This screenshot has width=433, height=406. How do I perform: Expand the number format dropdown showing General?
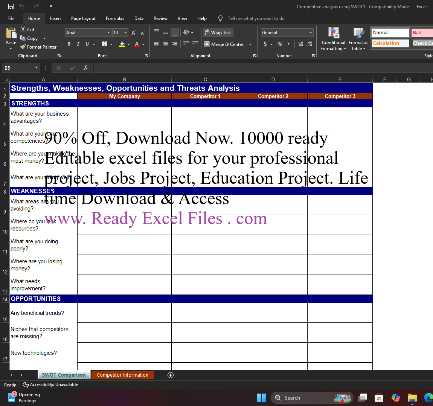[311, 33]
